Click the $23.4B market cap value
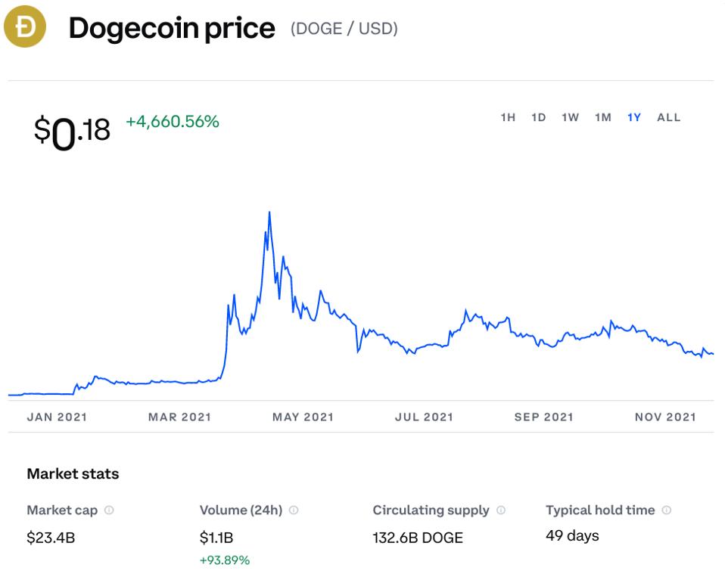The width and height of the screenshot is (725, 577). (51, 538)
